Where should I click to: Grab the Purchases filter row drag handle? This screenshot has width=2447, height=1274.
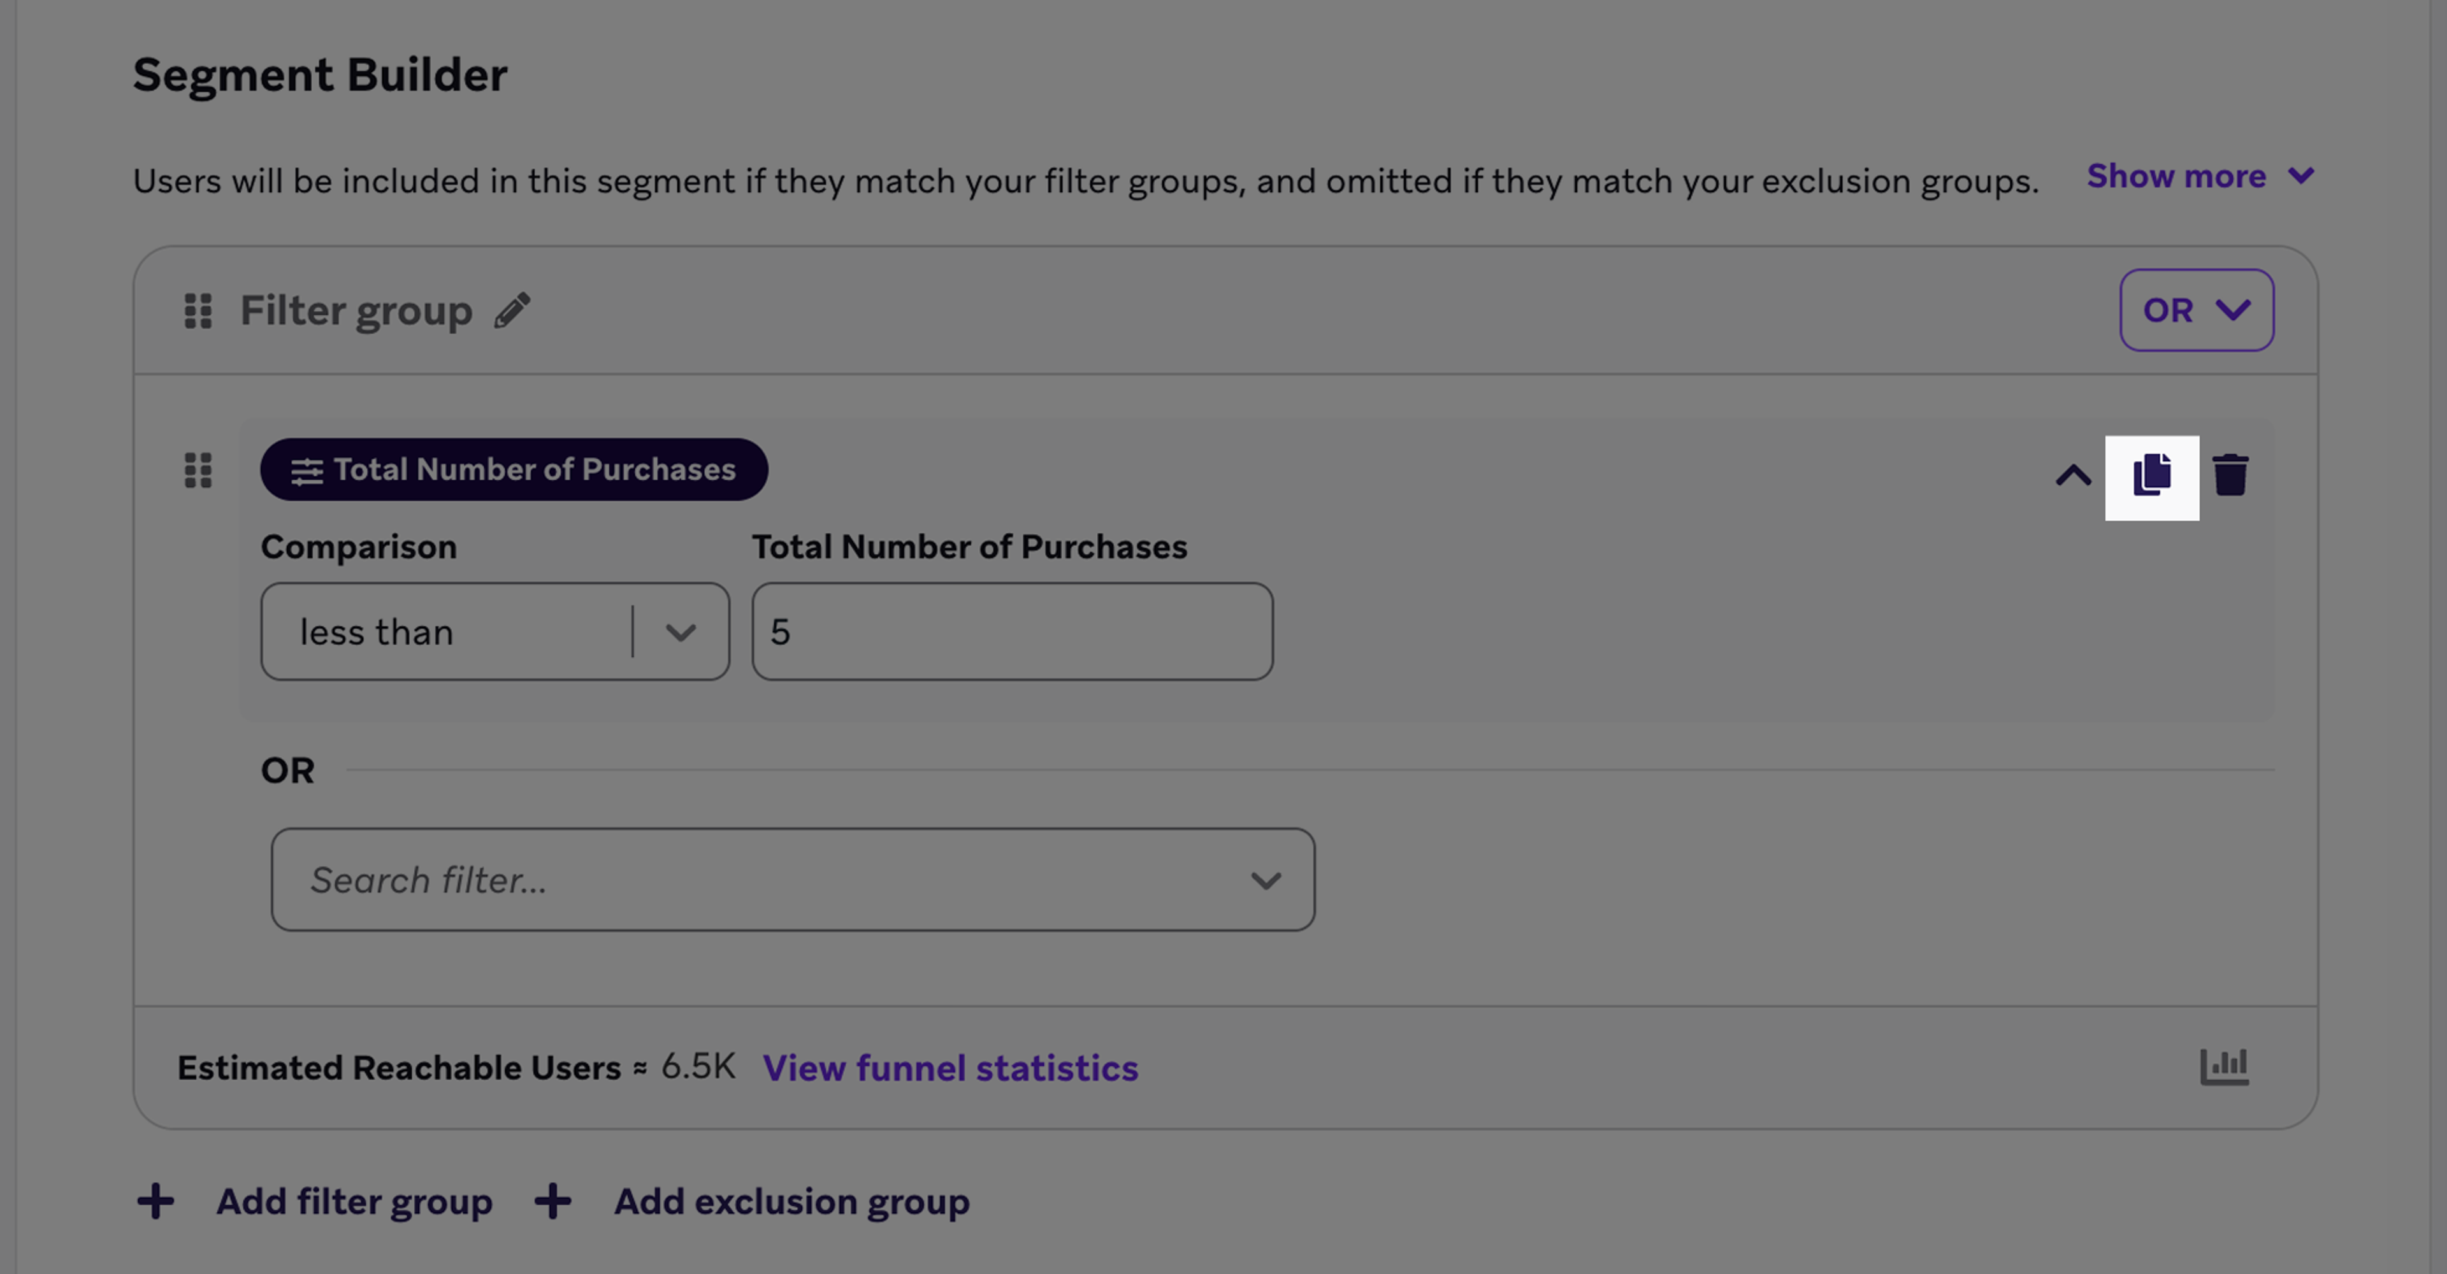(x=198, y=470)
